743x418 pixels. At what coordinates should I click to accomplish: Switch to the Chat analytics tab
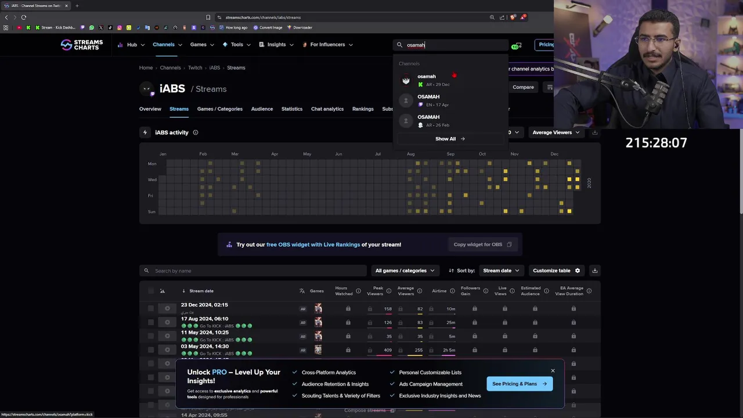point(327,109)
